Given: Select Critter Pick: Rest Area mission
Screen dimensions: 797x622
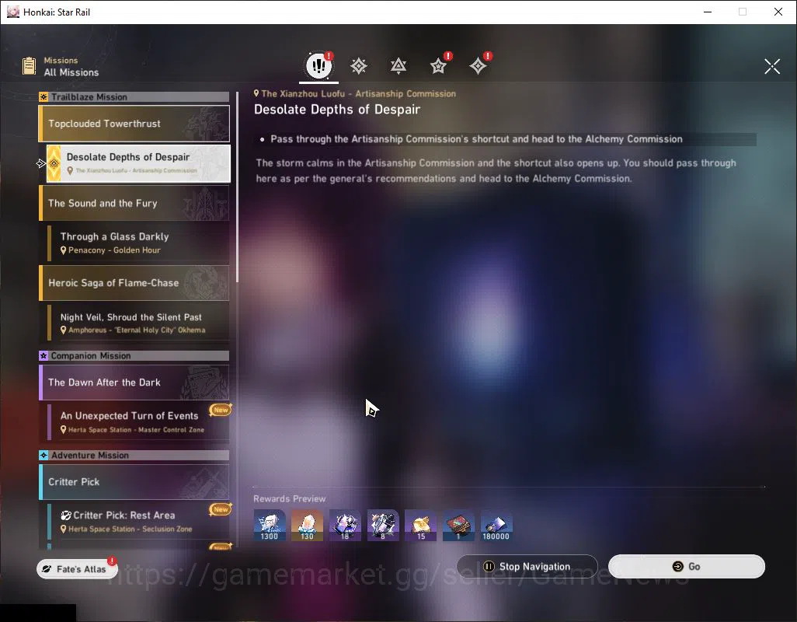Looking at the screenshot, I should [x=138, y=521].
